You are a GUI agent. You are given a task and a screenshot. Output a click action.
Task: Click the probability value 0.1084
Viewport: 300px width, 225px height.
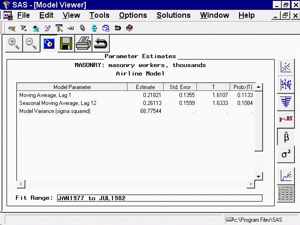click(x=245, y=103)
